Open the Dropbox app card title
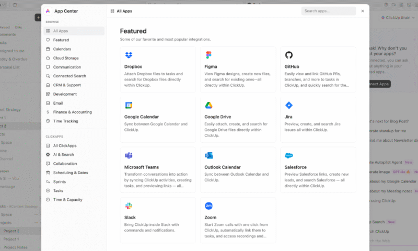 [x=133, y=67]
